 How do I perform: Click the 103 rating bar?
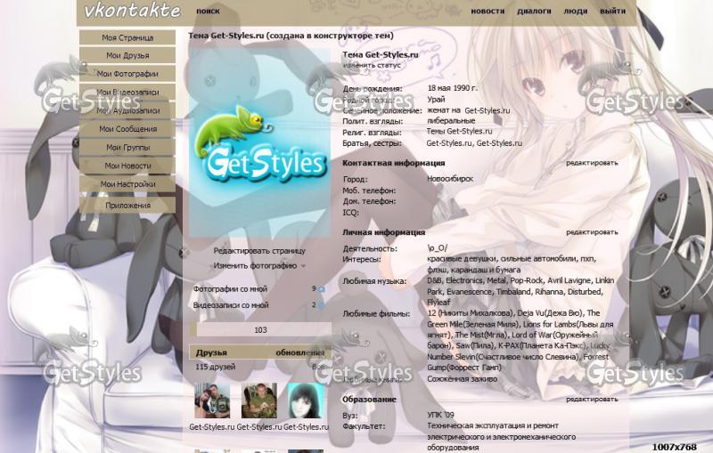tap(260, 330)
